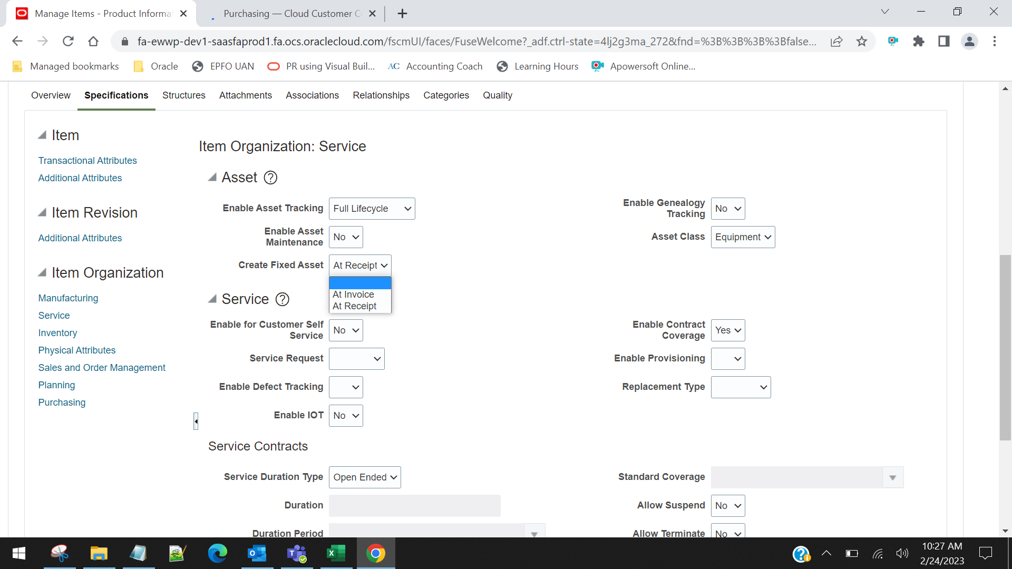The height and width of the screenshot is (569, 1012).
Task: Launch Excel from the taskbar
Action: click(336, 553)
